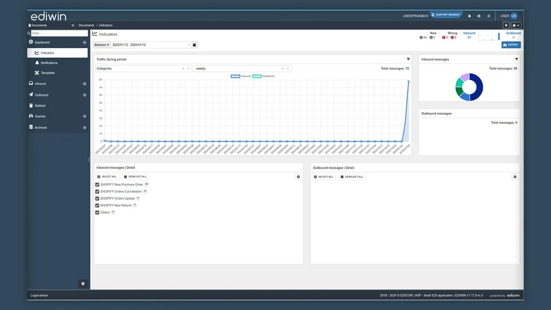This screenshot has width=551, height=310.
Task: Click the Outbound counter in the header summary
Action: tap(513, 35)
